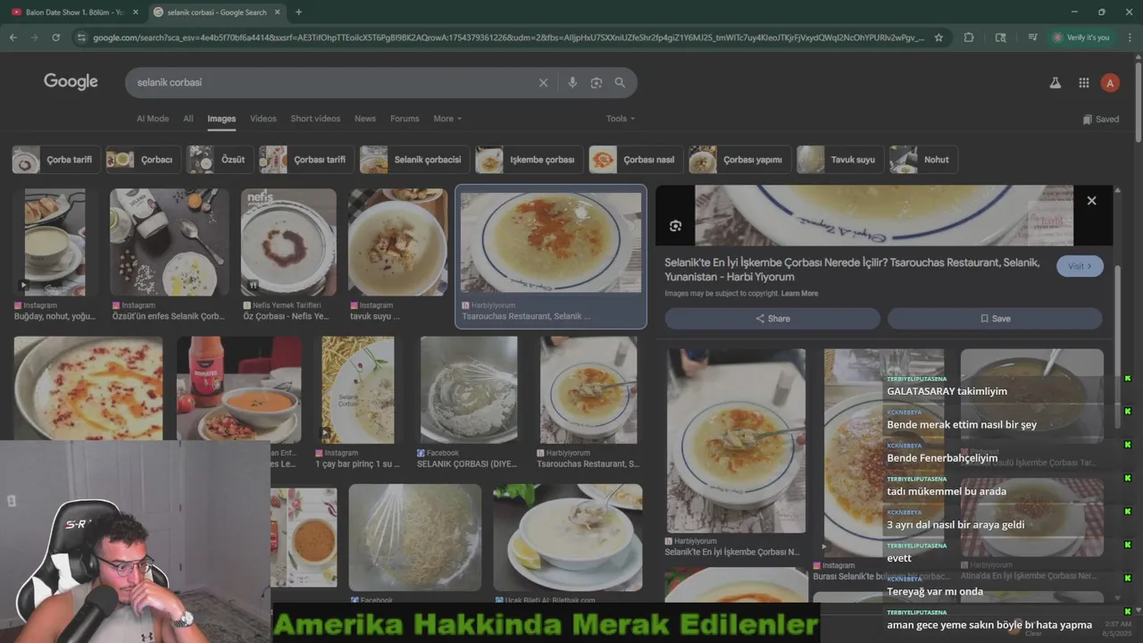Expand the More search categories dropdown
Image resolution: width=1143 pixels, height=643 pixels.
[x=447, y=119]
